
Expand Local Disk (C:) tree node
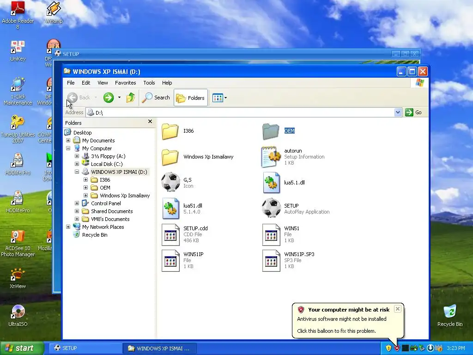77,164
